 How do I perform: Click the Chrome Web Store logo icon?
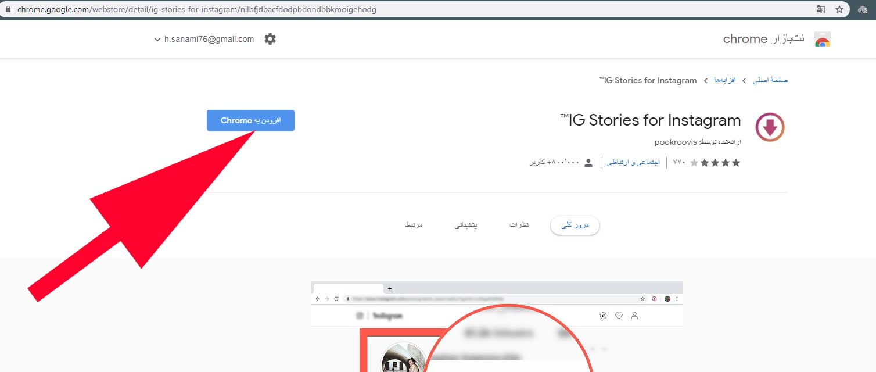tap(823, 38)
